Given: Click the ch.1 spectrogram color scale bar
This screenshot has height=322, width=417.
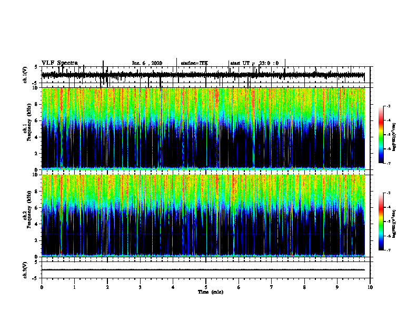Looking at the screenshot, I should [x=381, y=135].
